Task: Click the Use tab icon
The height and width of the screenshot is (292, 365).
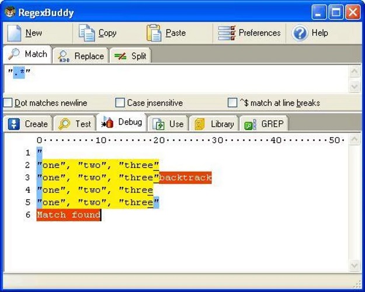Action: (x=158, y=124)
